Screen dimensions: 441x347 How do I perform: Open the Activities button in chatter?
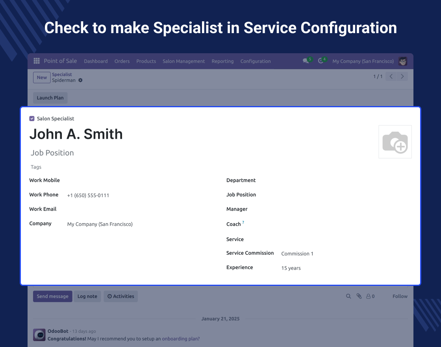tap(120, 296)
